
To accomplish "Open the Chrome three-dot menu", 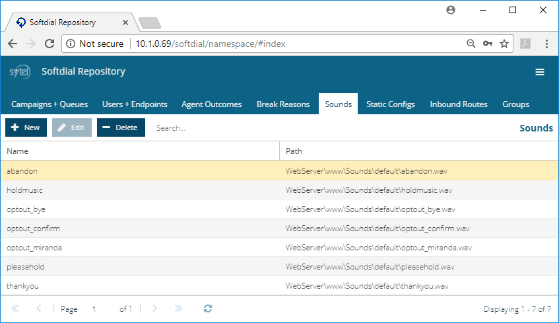I will tap(546, 44).
